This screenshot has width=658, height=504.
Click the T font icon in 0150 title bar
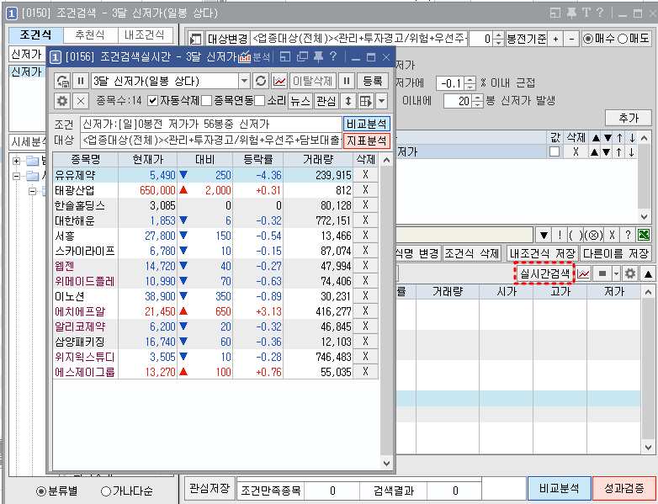tap(586, 13)
